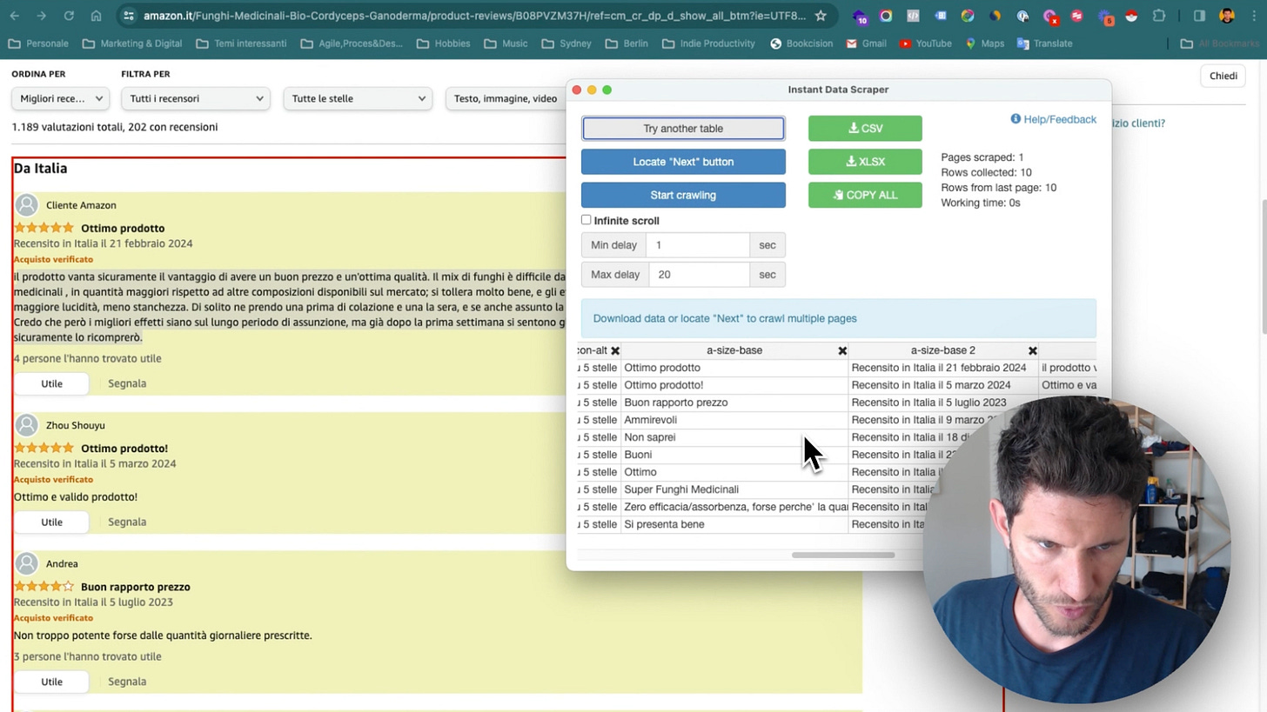Viewport: 1267px width, 712px height.
Task: Click the scraper table horizontal scrollbar
Action: (x=842, y=555)
